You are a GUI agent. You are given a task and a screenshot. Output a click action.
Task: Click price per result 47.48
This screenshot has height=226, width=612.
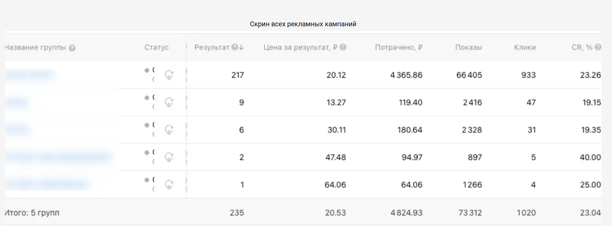(x=336, y=157)
